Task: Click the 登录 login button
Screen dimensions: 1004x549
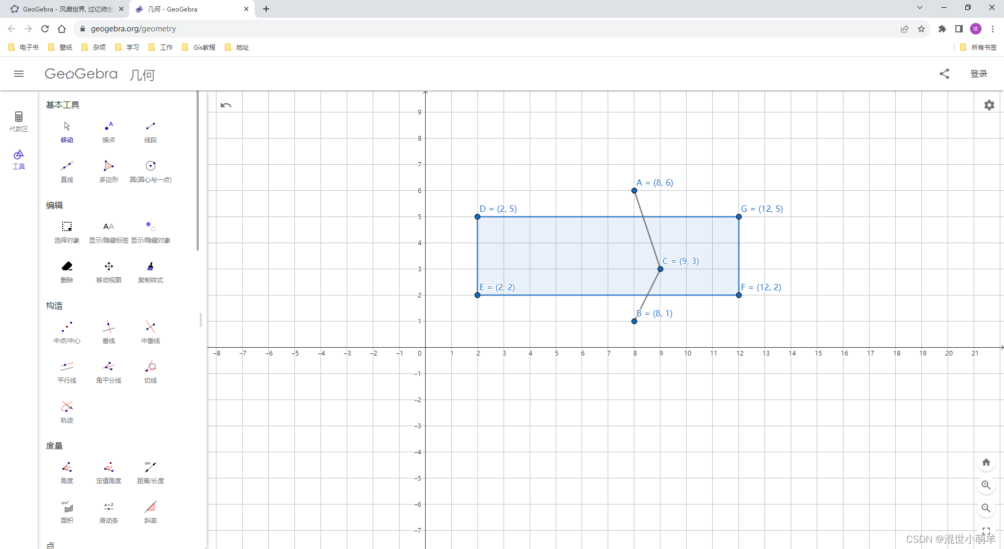Action: pyautogui.click(x=978, y=74)
